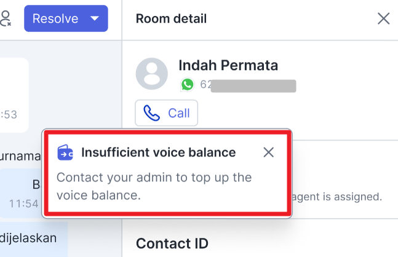Close the Room detail panel
The height and width of the screenshot is (257, 398).
383,18
